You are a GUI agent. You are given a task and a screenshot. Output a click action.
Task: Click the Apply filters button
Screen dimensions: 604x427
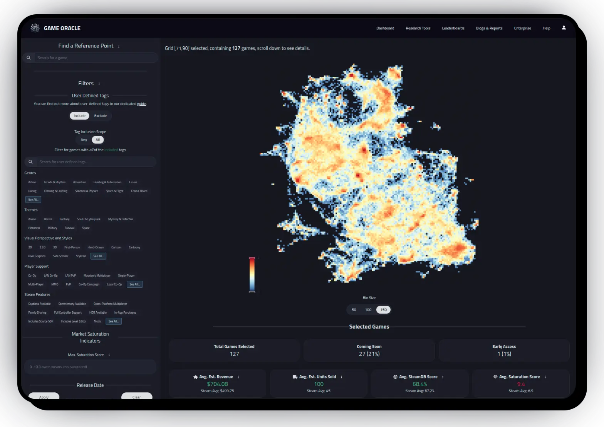tap(44, 396)
